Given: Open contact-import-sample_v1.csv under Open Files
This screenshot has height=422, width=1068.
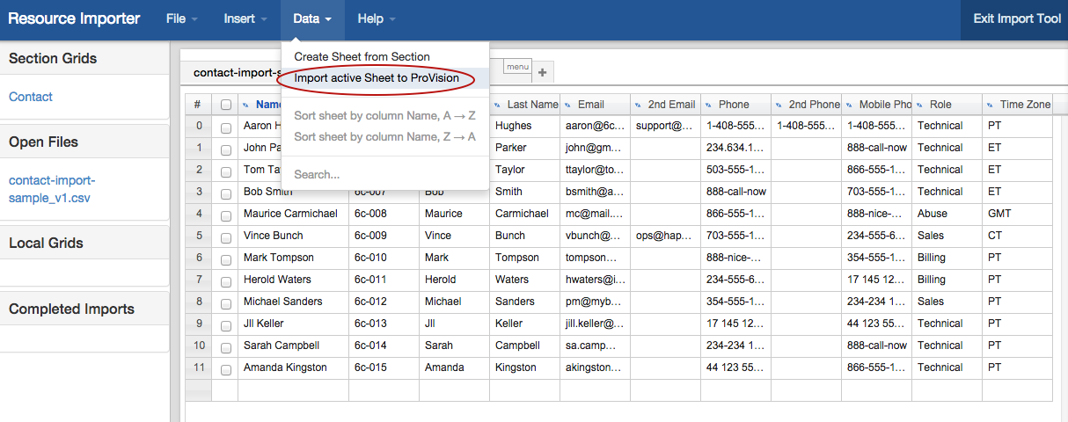Looking at the screenshot, I should [x=52, y=189].
